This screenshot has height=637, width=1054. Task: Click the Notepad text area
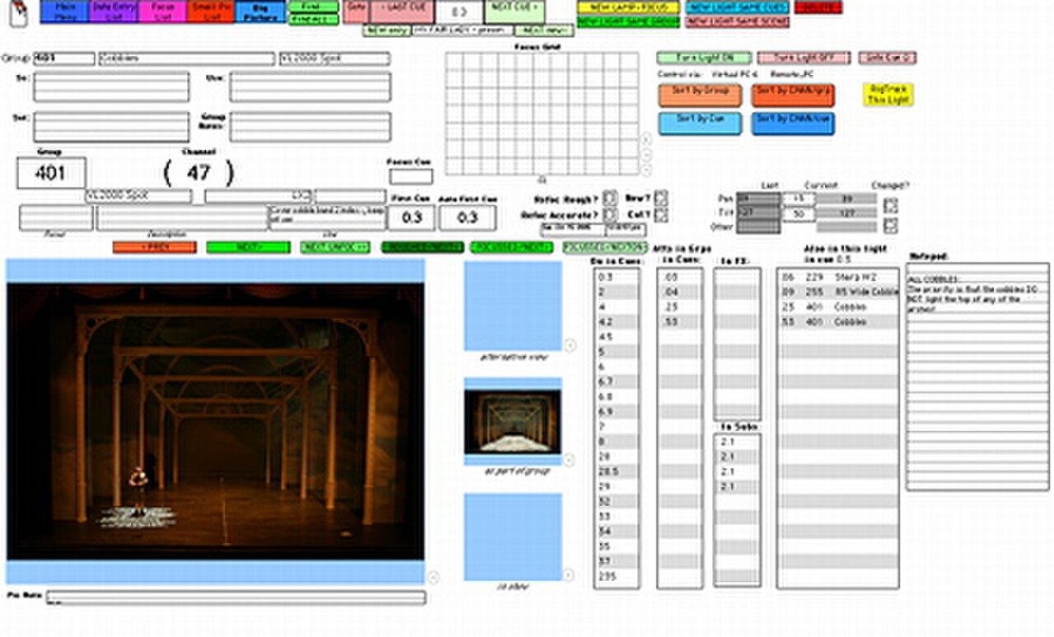point(977,377)
